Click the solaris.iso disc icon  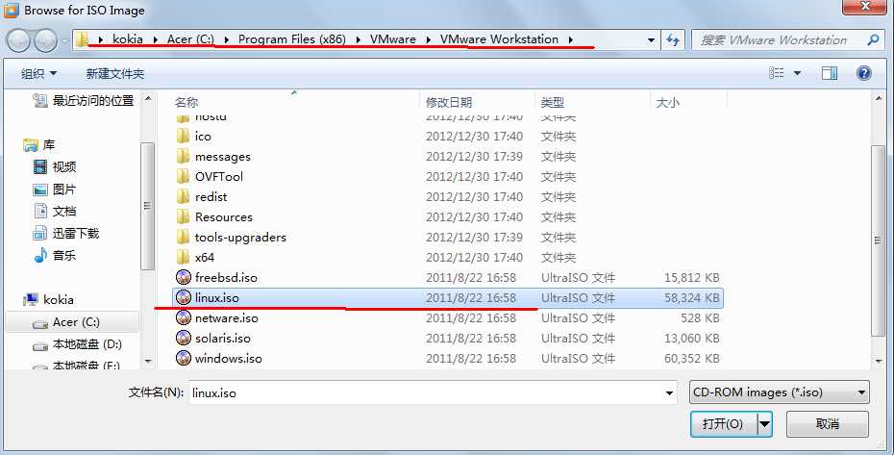(183, 338)
